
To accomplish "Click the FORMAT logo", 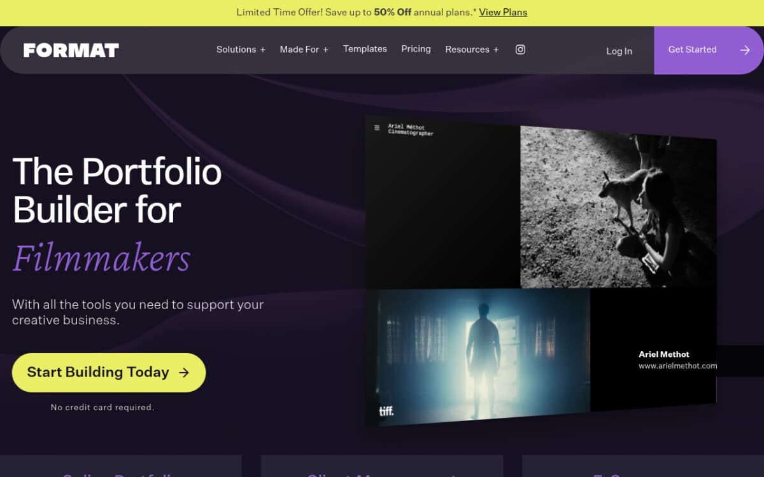I will click(x=71, y=50).
